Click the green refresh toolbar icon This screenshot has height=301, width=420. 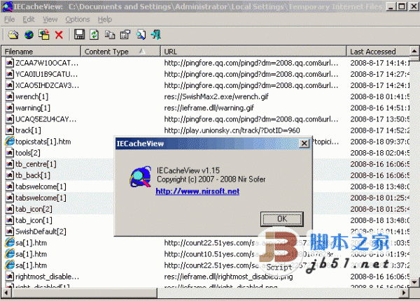pos(94,35)
